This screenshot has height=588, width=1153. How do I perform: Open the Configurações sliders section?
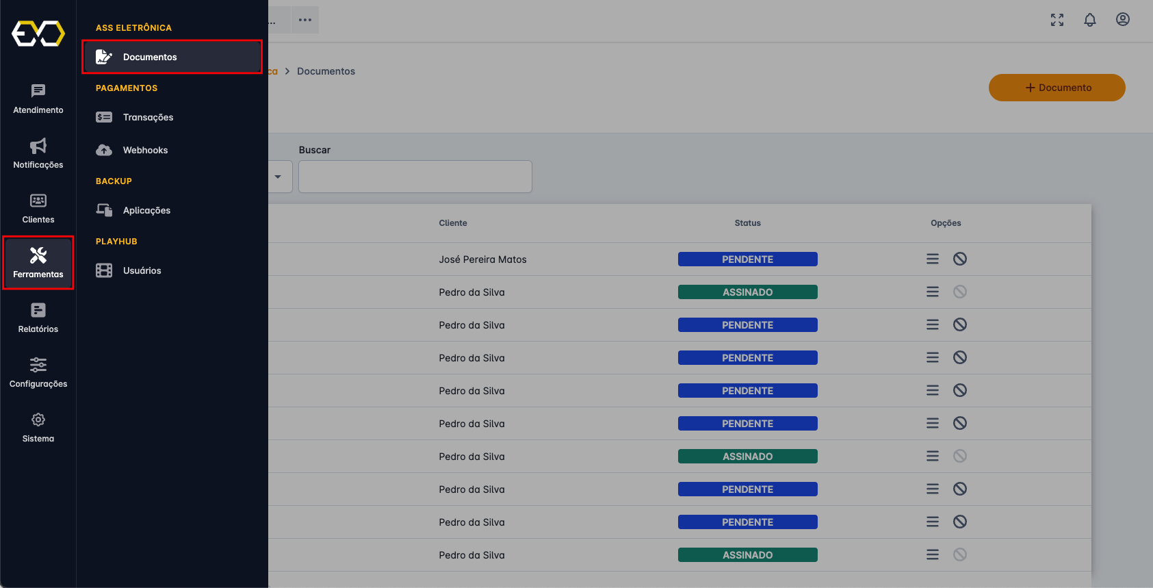(38, 372)
